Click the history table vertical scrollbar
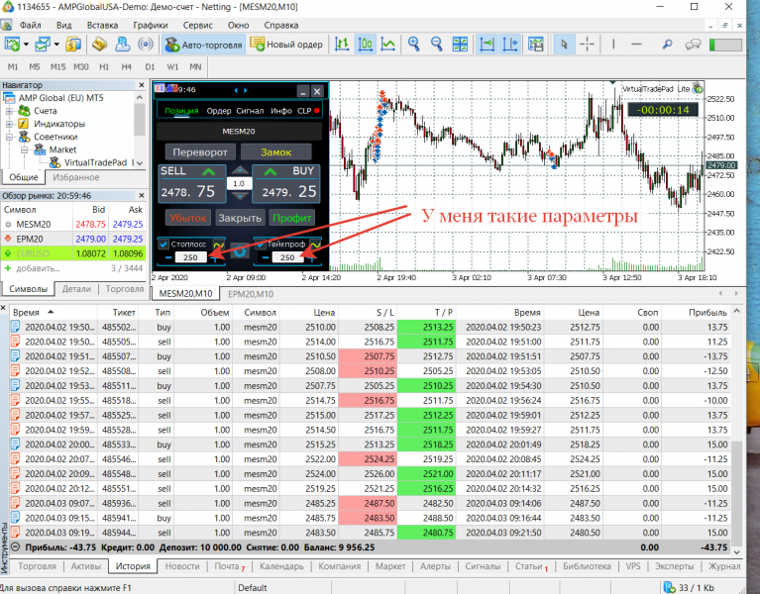The height and width of the screenshot is (594, 760). tap(737, 431)
